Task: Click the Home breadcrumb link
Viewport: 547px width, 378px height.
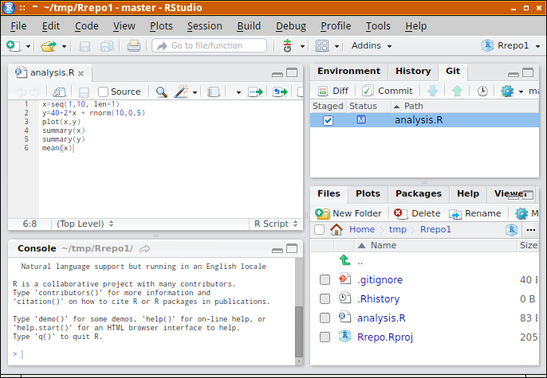Action: coord(362,230)
